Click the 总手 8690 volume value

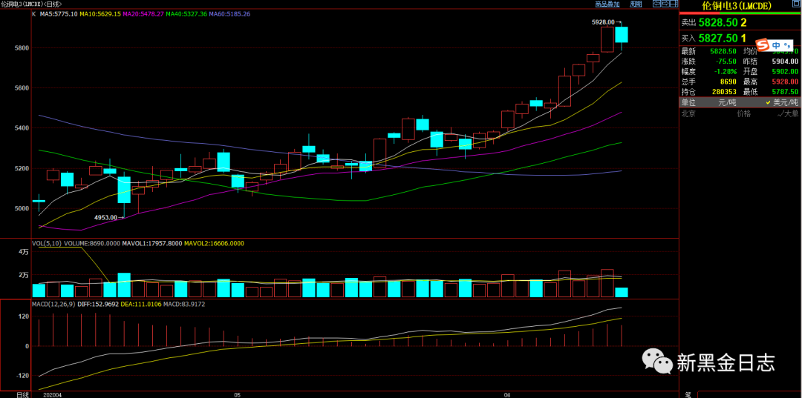728,82
